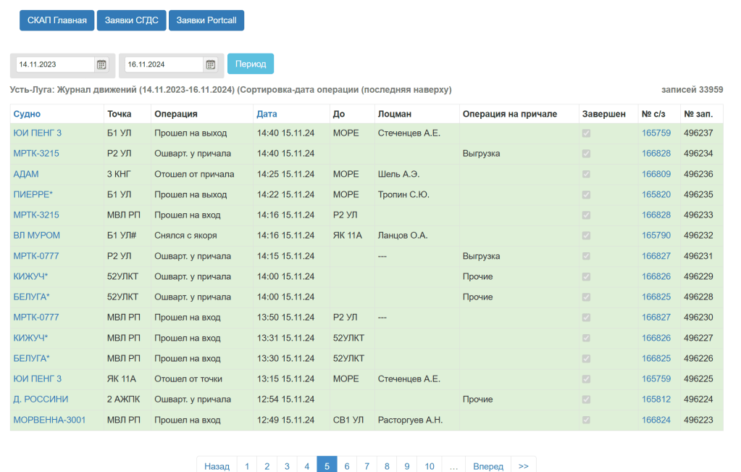Go to previous page with Назад
Image resolution: width=741 pixels, height=472 pixels.
point(217,466)
